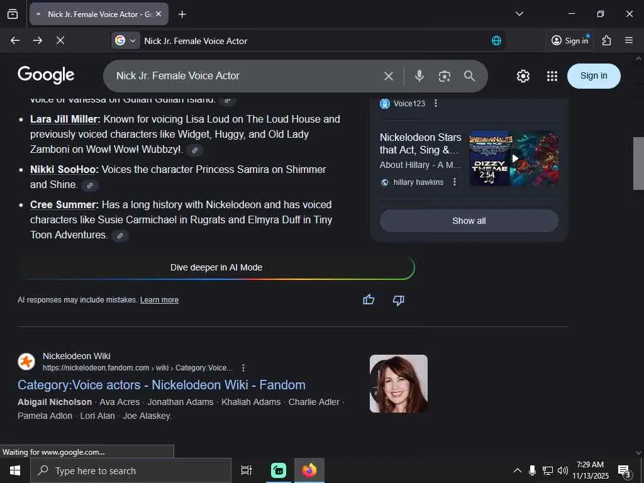Open the extensions puzzle icon
Image resolution: width=644 pixels, height=483 pixels.
(606, 40)
